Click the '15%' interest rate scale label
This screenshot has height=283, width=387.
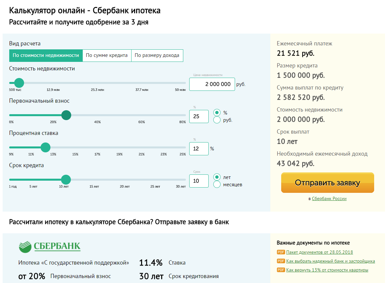(x=75, y=154)
